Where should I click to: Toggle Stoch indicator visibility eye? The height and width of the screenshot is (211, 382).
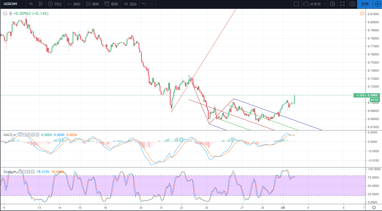click(20, 172)
